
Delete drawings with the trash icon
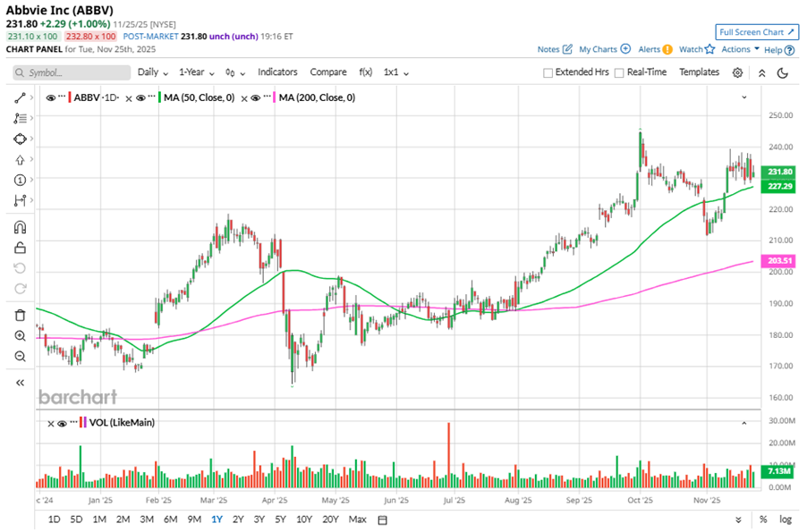click(x=20, y=316)
